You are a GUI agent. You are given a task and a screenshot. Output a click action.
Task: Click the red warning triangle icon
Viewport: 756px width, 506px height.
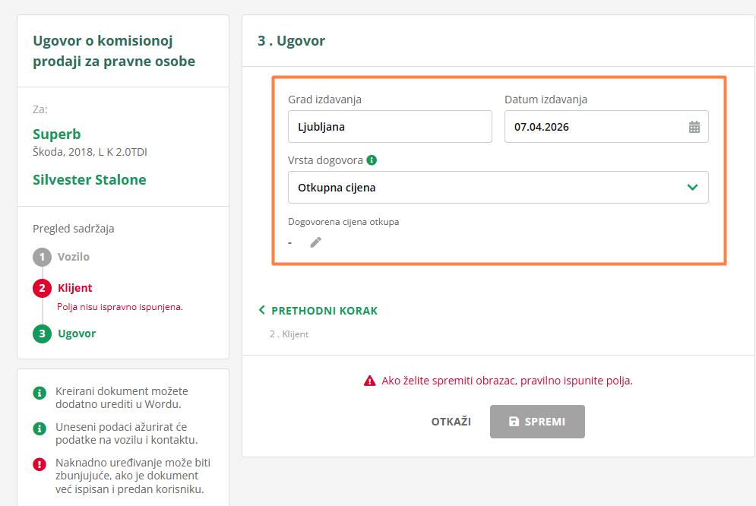coord(369,381)
